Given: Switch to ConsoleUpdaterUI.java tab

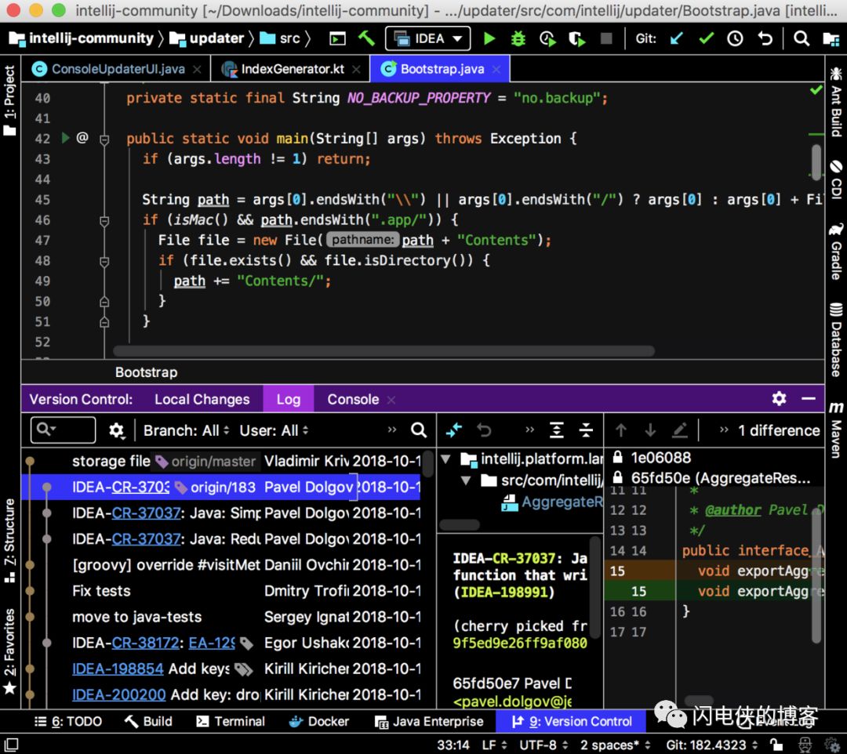Looking at the screenshot, I should [x=118, y=69].
